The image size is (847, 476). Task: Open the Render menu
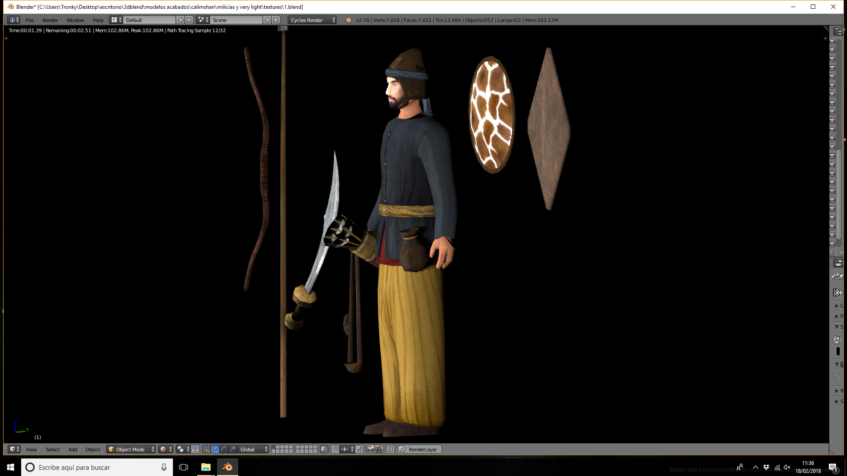click(50, 20)
